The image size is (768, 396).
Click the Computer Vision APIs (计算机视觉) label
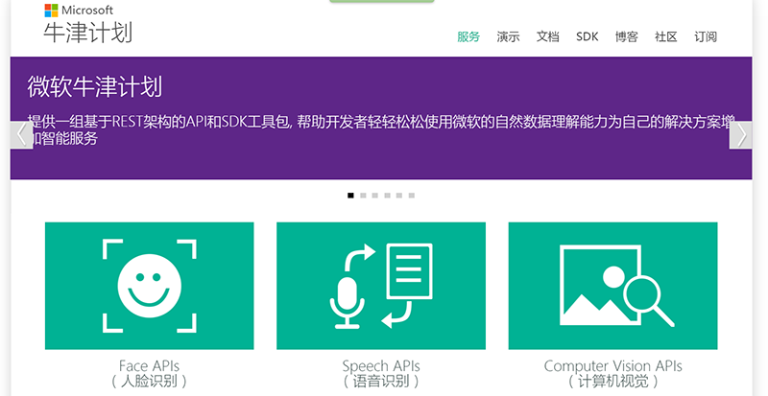pos(612,374)
